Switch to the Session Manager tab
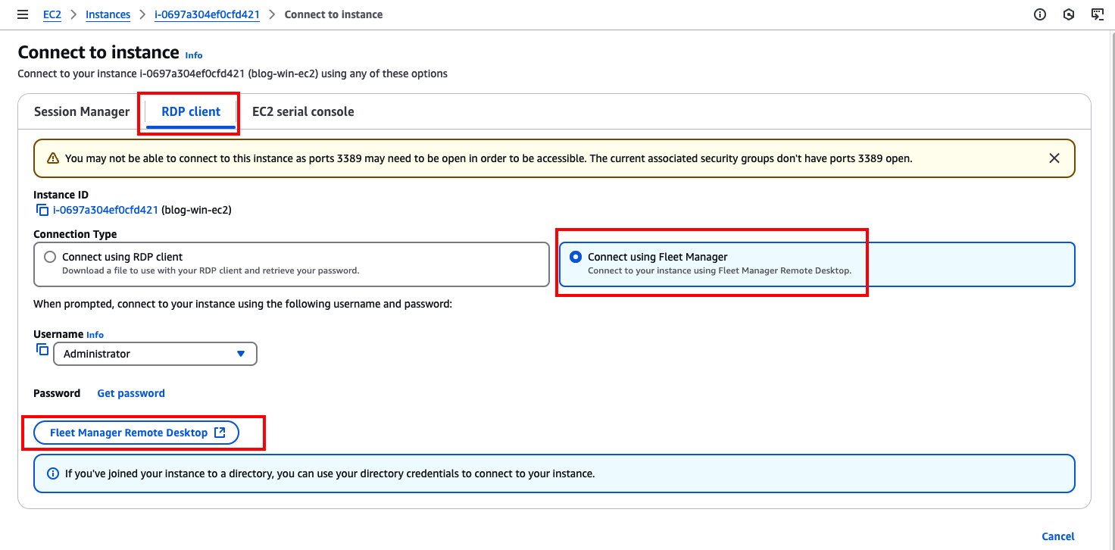 (x=82, y=111)
